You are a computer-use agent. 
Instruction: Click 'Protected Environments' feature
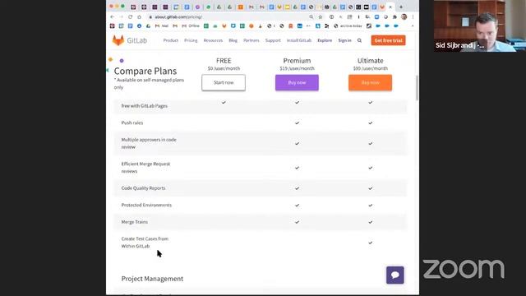(x=146, y=205)
